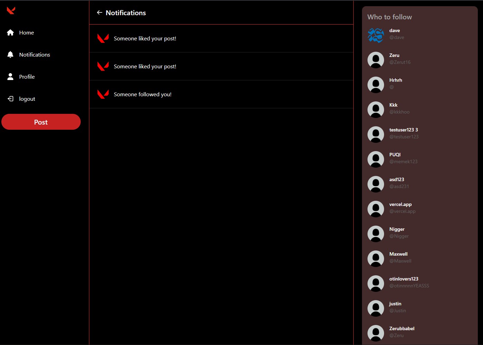The height and width of the screenshot is (345, 483).
Task: Click the logout arrow icon
Action: pos(10,99)
